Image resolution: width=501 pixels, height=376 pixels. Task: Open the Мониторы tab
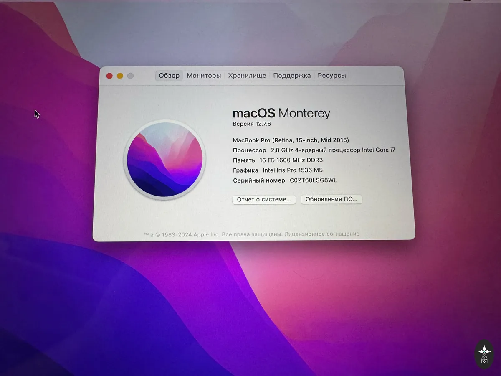(204, 76)
